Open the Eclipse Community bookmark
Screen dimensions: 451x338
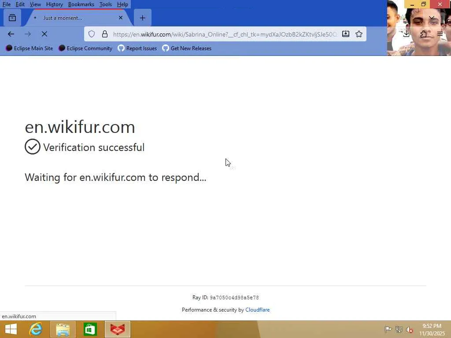(x=85, y=48)
